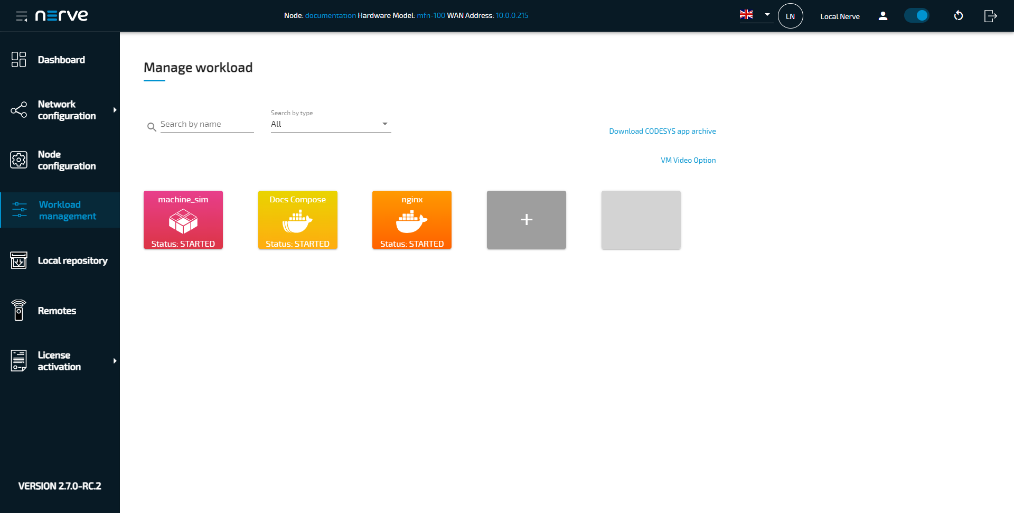Go to Dashboard in sidebar
The height and width of the screenshot is (513, 1014).
pyautogui.click(x=61, y=60)
